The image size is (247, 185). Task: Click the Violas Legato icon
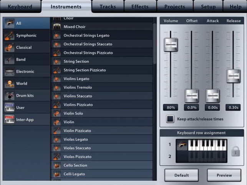[57, 139]
